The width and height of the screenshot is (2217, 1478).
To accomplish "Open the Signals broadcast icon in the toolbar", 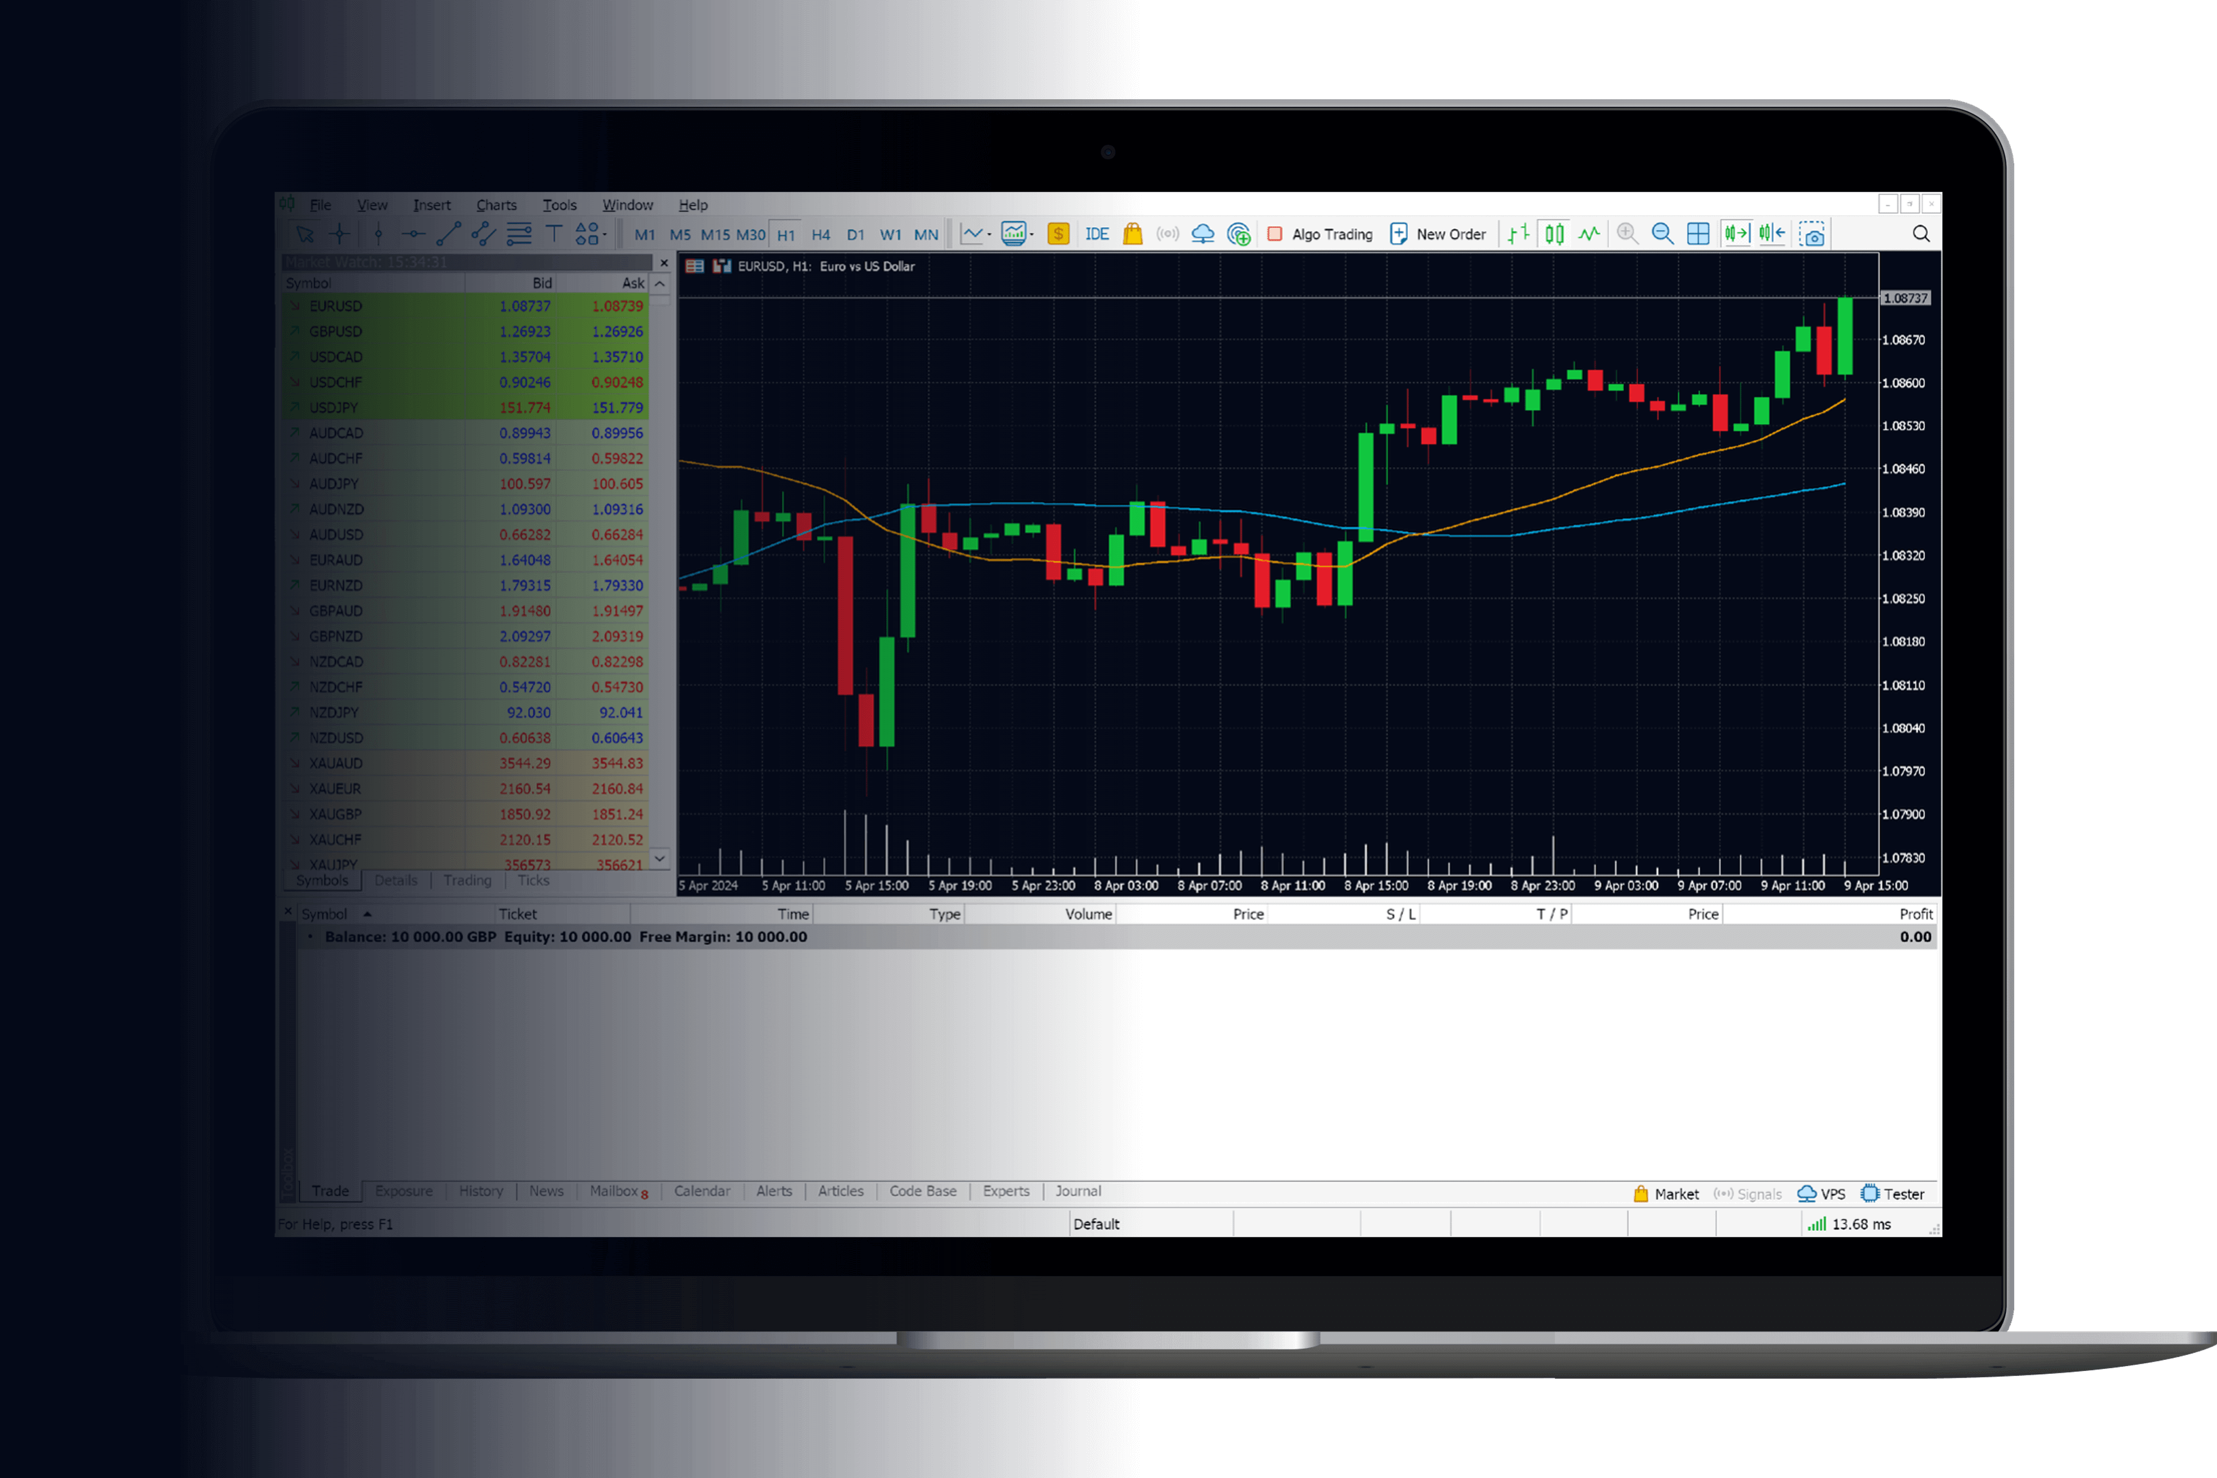I will (x=1167, y=234).
